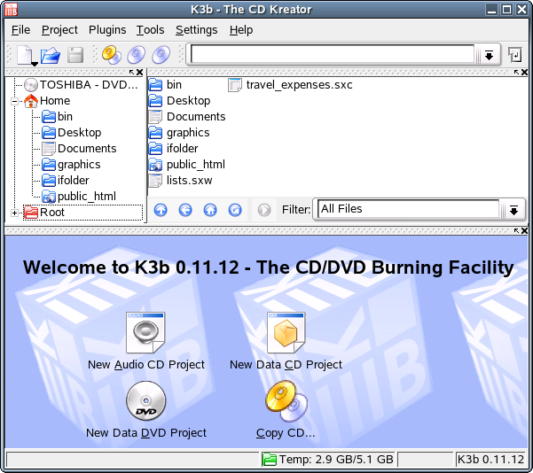Screen dimensions: 533x473
Task: Open the File menu
Action: point(20,30)
